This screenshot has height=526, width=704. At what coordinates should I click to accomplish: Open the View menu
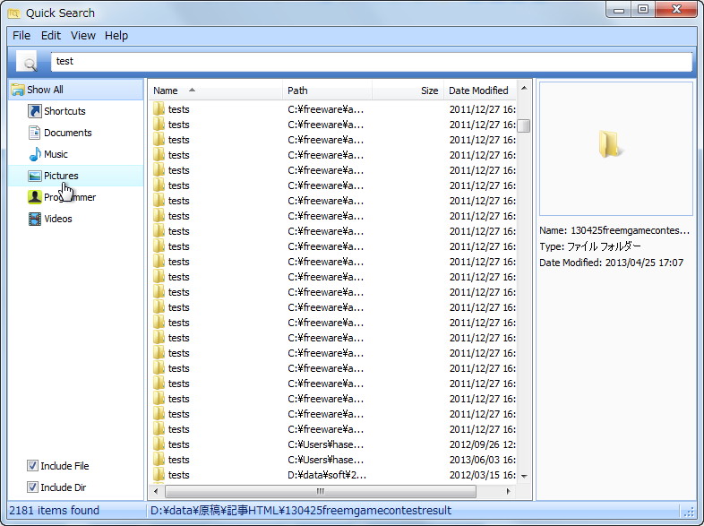click(83, 36)
